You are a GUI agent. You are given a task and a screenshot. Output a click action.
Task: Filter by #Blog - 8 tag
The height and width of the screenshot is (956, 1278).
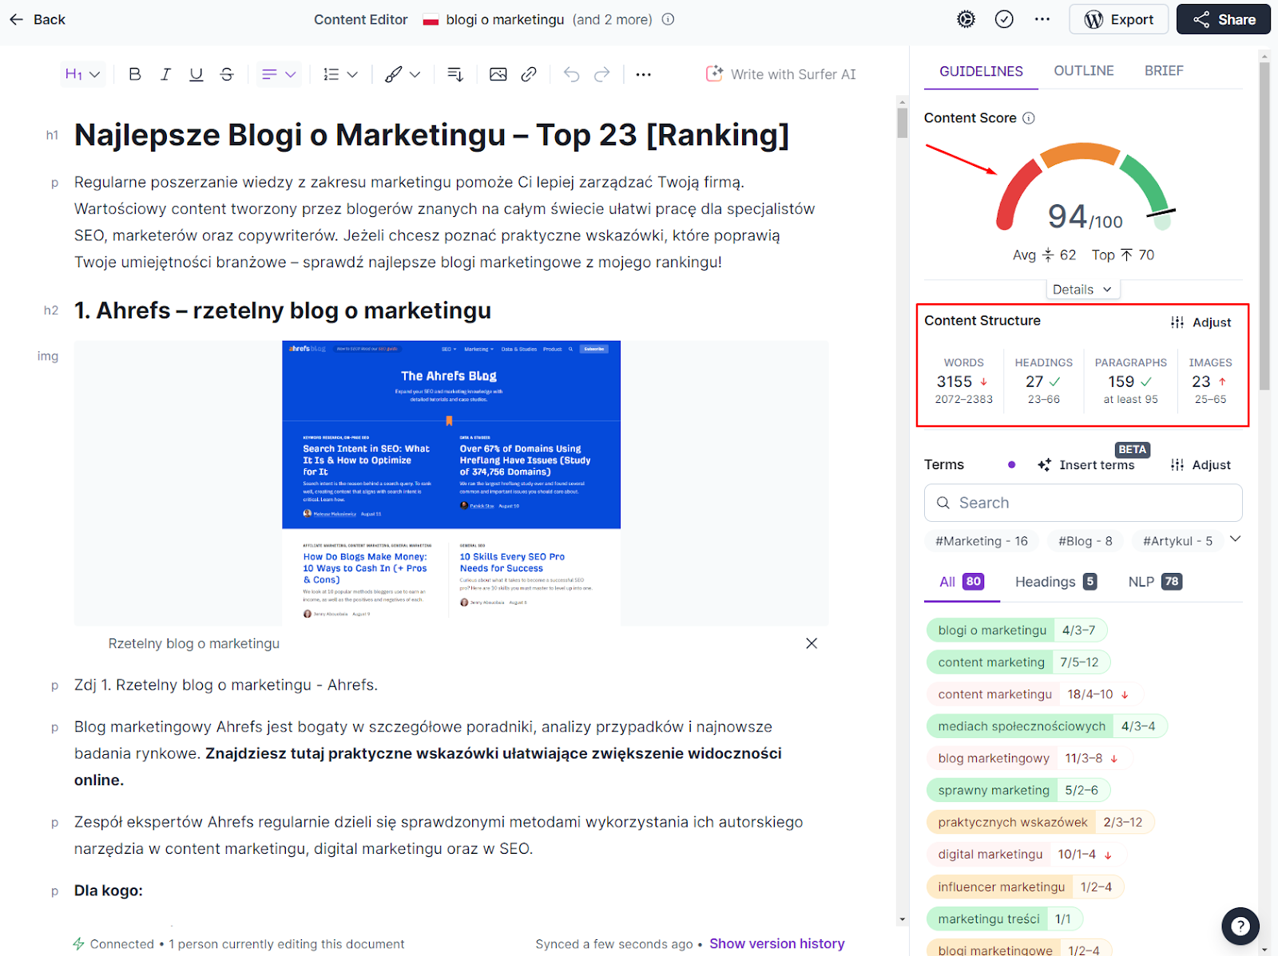coord(1085,541)
